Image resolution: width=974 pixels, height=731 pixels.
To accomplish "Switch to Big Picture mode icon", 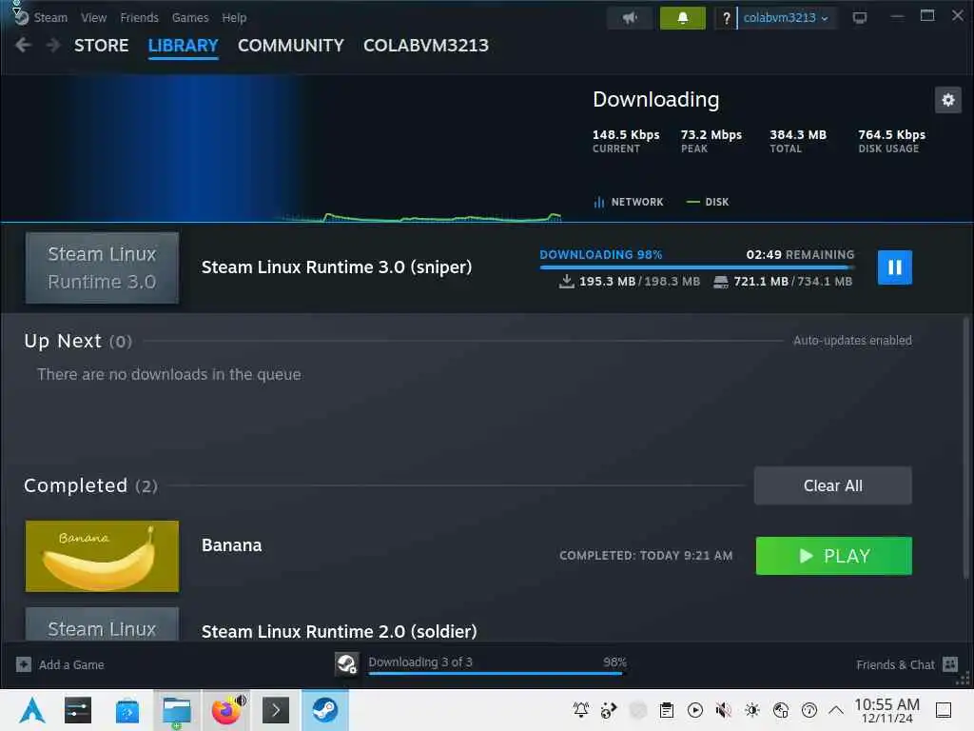I will (x=860, y=18).
